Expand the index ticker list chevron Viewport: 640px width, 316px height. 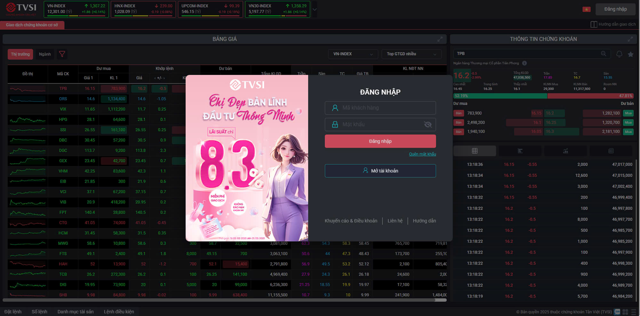tap(315, 10)
